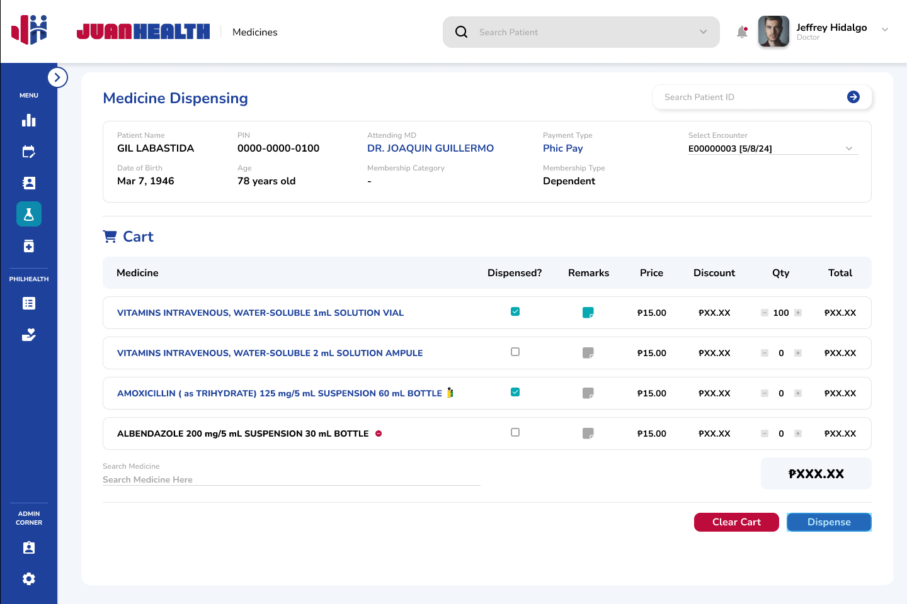Expand the sidebar with the chevron button
Viewport: 907px width, 604px height.
(57, 77)
